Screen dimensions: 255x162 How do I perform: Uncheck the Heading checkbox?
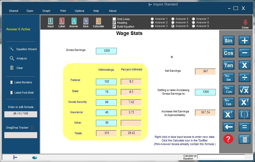[x=114, y=23]
